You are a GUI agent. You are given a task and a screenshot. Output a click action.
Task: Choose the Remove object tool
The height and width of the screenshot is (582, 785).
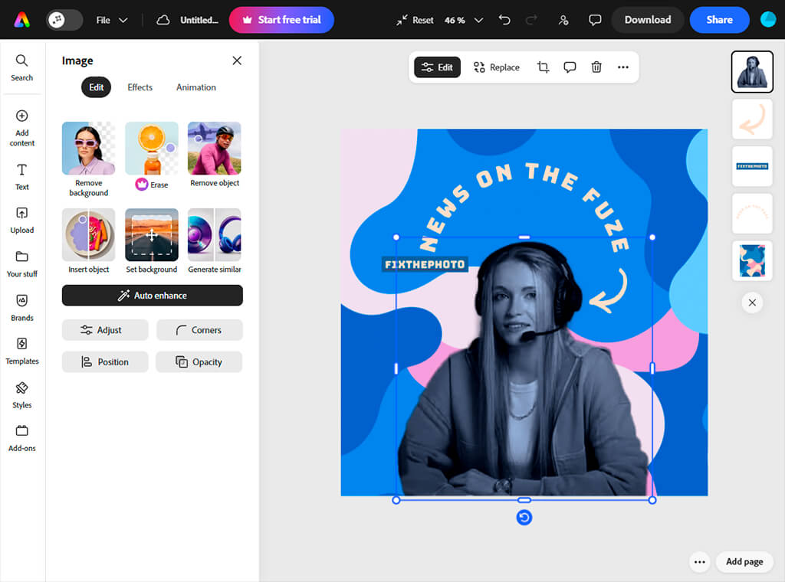[x=215, y=155]
